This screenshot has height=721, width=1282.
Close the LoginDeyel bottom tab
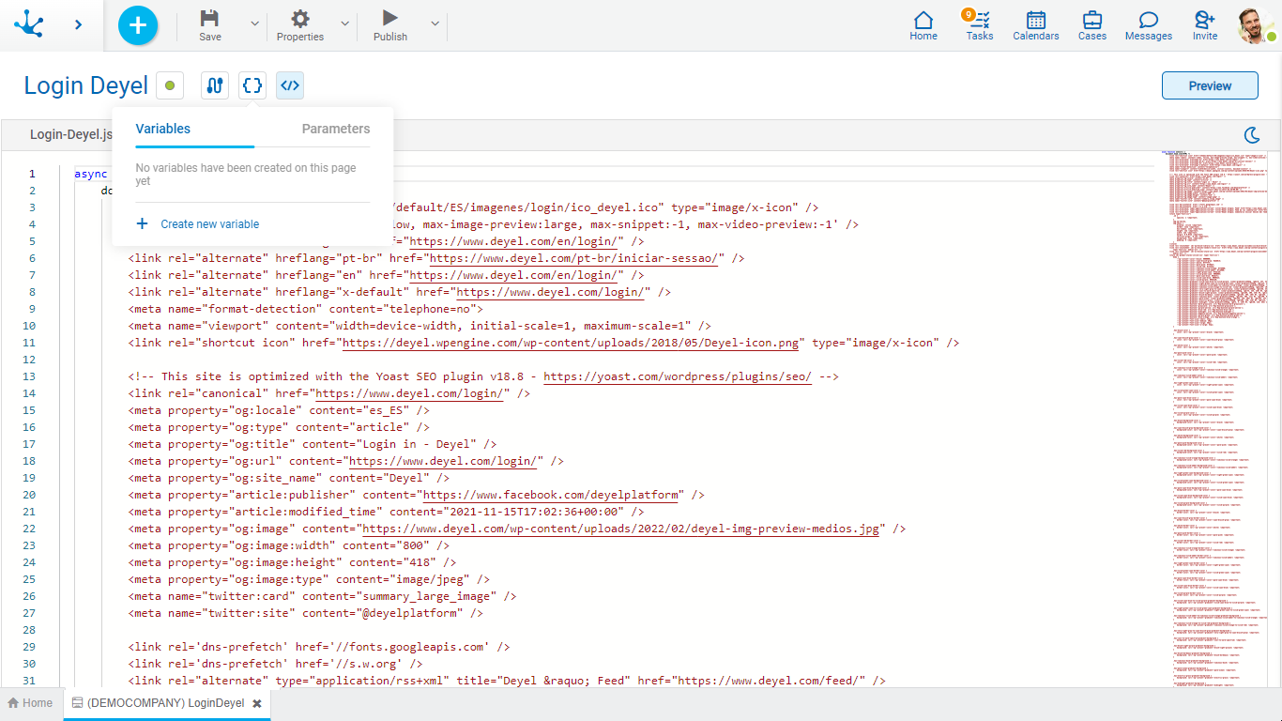tap(257, 703)
